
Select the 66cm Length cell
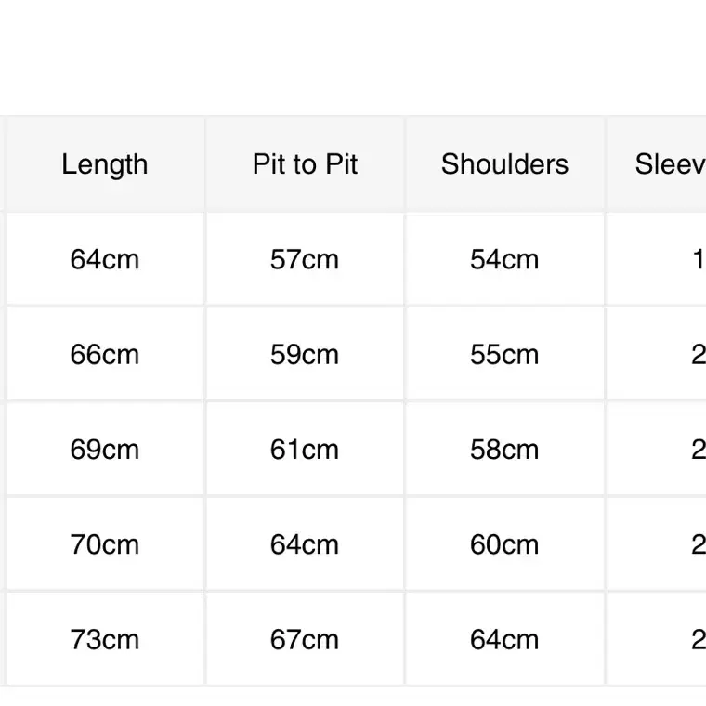coord(105,354)
